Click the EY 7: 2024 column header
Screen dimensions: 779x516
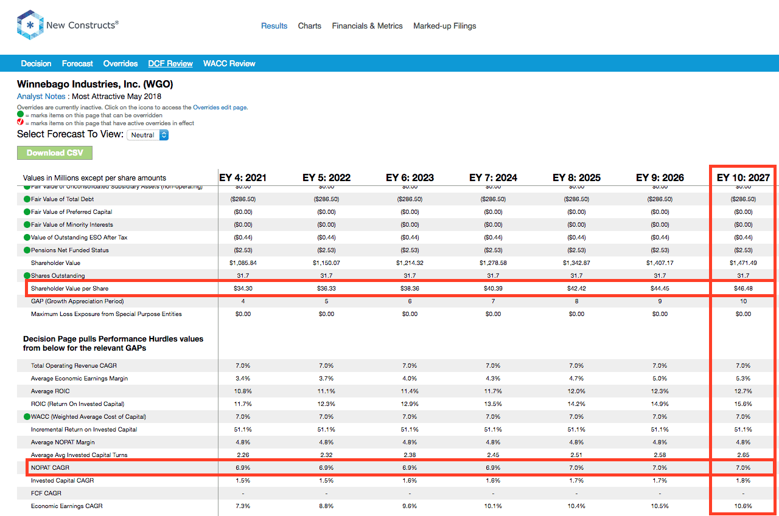493,177
